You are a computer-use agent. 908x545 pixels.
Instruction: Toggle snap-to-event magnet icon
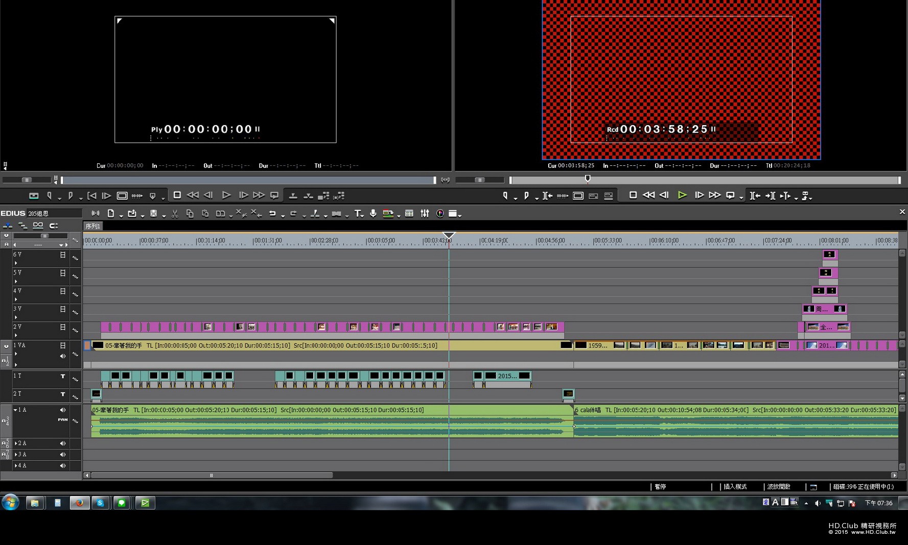[53, 226]
